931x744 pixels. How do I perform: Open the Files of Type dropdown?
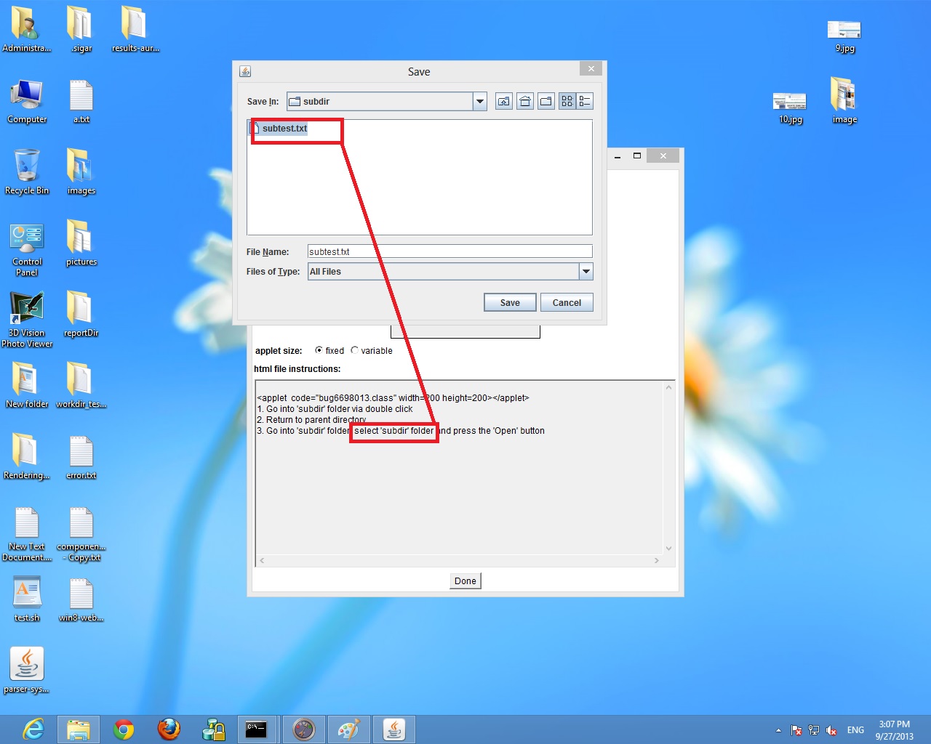tap(586, 272)
